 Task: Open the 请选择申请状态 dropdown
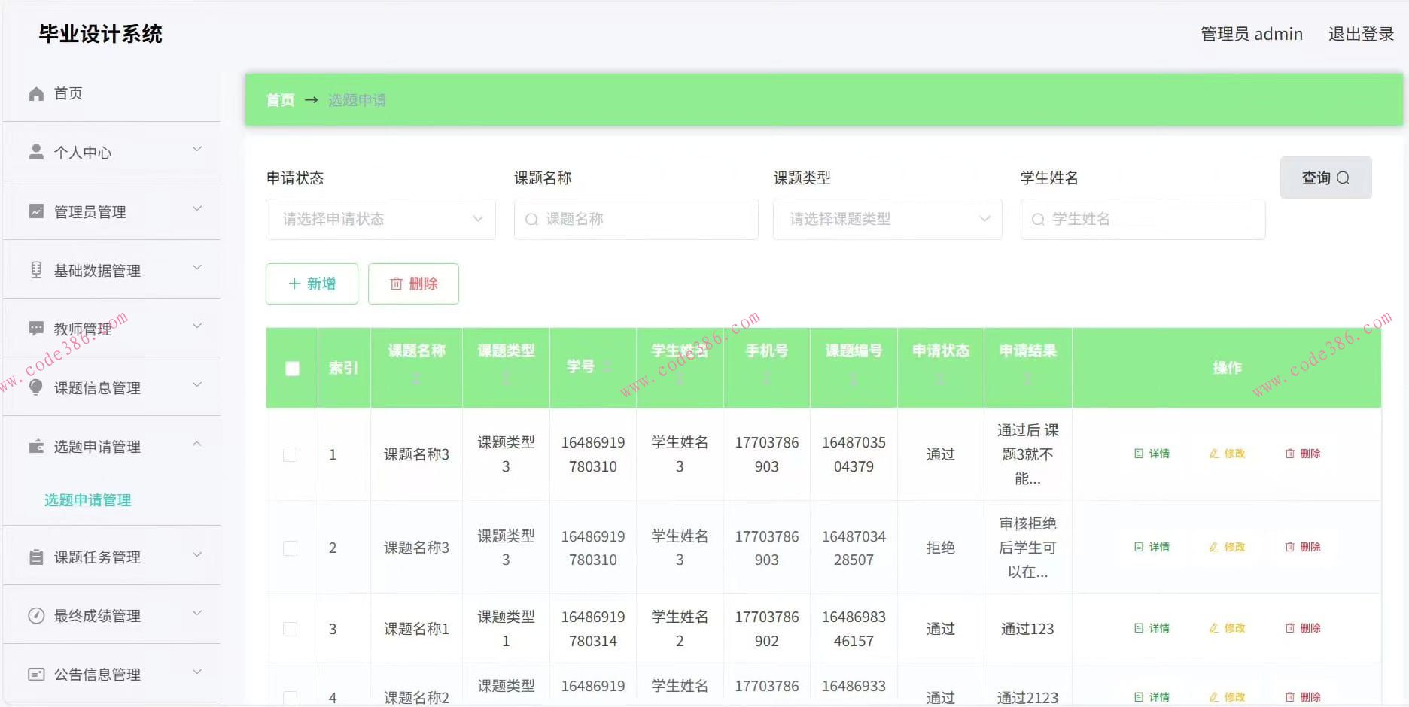coord(380,219)
